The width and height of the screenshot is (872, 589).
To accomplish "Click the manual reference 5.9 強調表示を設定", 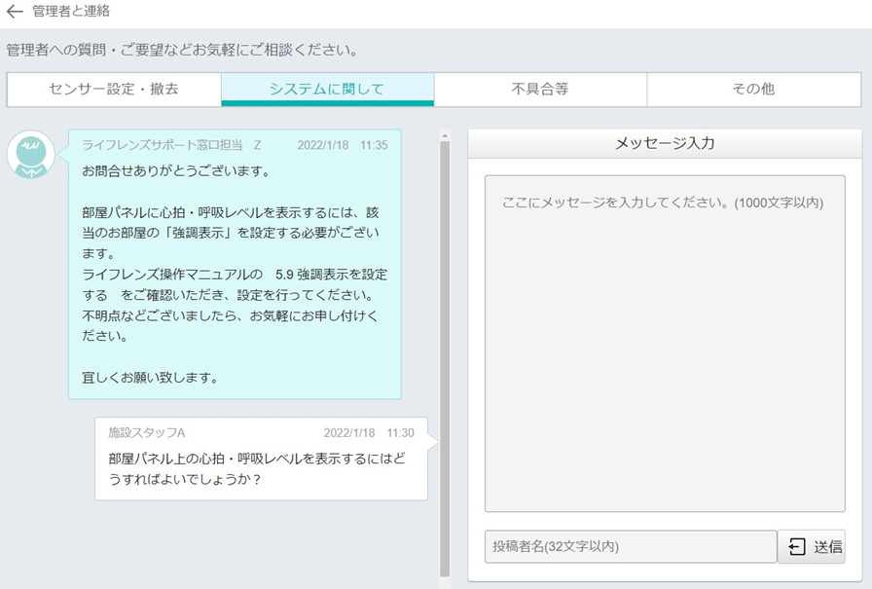I will point(332,275).
